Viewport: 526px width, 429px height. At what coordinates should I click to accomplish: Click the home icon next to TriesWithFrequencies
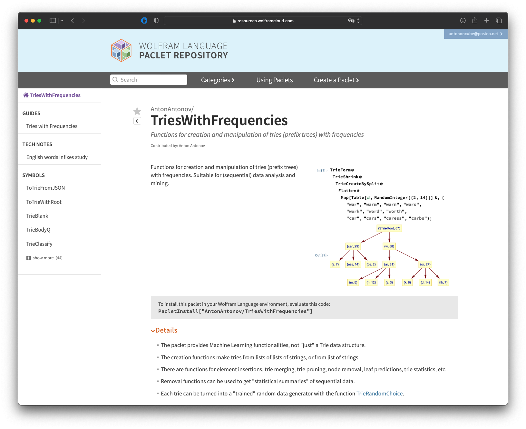pos(26,95)
